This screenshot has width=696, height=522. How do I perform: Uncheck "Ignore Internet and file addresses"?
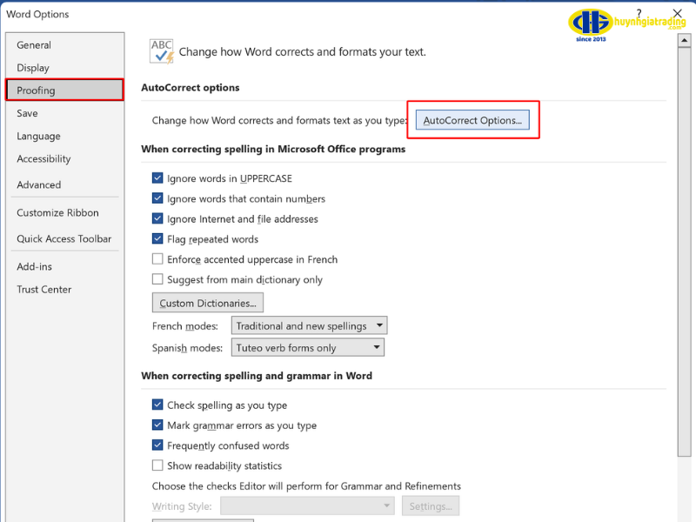[x=157, y=219]
